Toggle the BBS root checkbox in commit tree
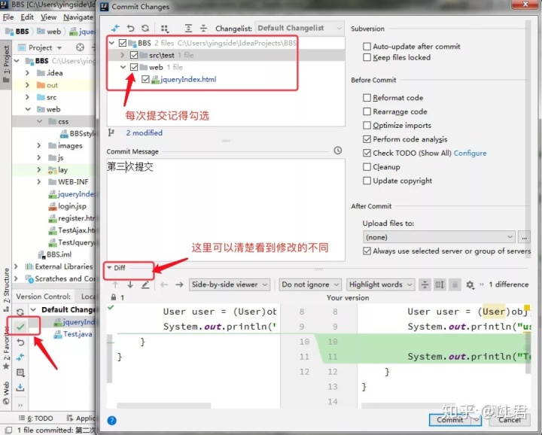The height and width of the screenshot is (435, 542). tap(123, 43)
